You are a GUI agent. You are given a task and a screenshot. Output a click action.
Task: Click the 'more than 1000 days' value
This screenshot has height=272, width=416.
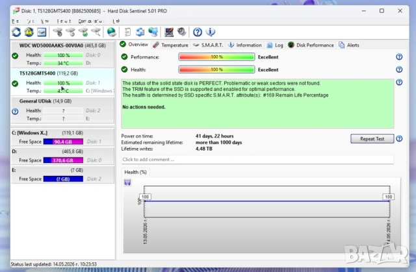tap(218, 142)
